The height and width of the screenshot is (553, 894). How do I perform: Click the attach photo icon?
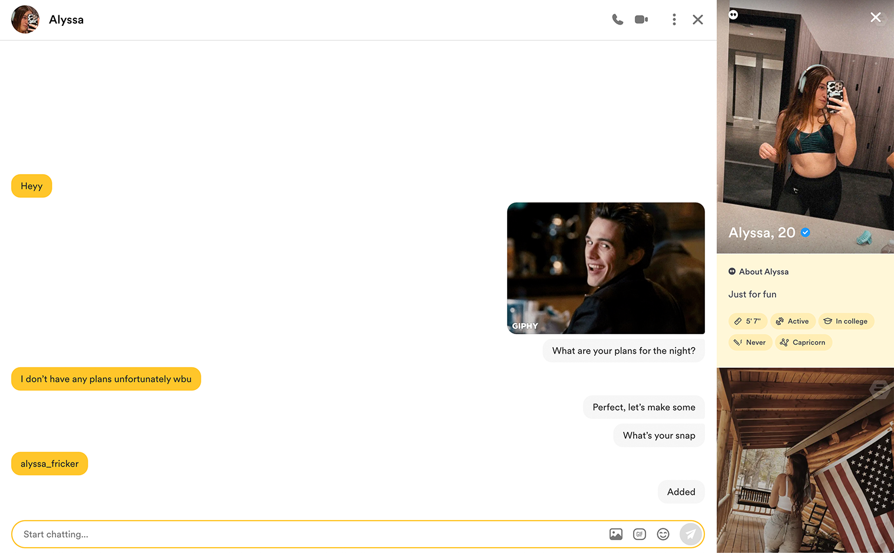[x=616, y=534]
